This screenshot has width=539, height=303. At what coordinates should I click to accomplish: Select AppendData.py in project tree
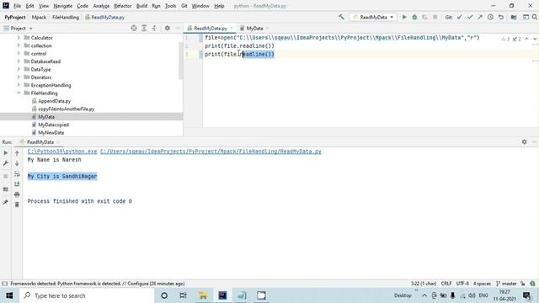pos(54,101)
